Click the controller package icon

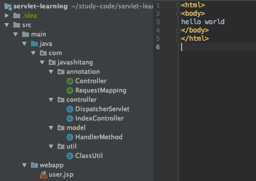pyautogui.click(x=61, y=100)
